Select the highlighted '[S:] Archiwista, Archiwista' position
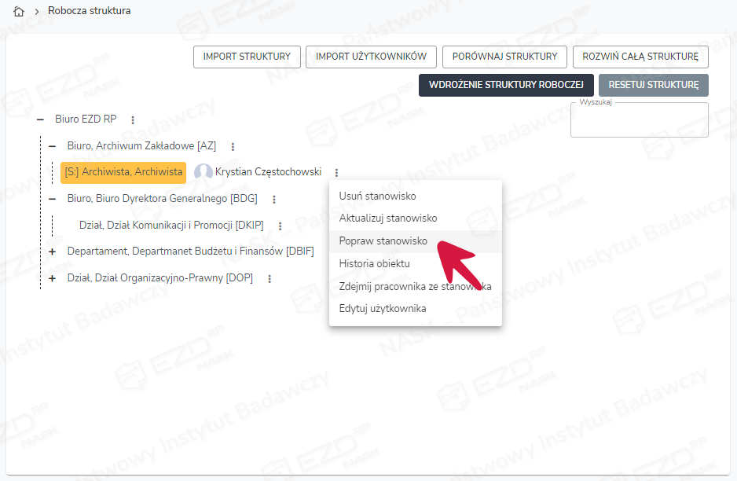The height and width of the screenshot is (481, 737). (123, 172)
